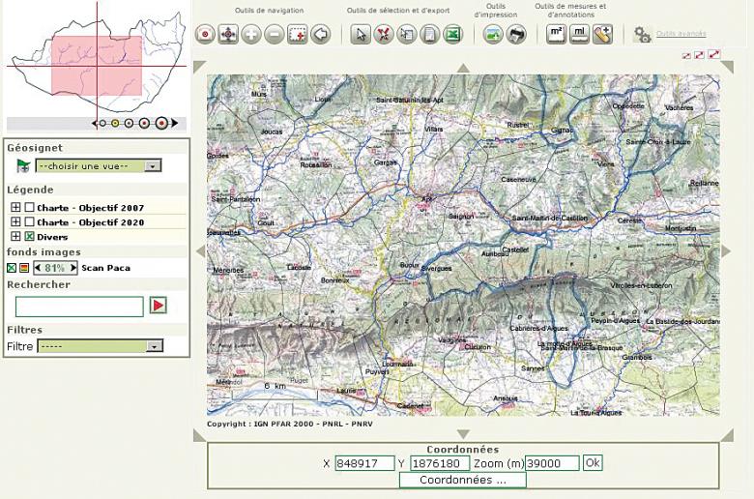Uncheck the 'Divers' layer checkbox
Screen dimensions: 754x499
click(x=29, y=236)
